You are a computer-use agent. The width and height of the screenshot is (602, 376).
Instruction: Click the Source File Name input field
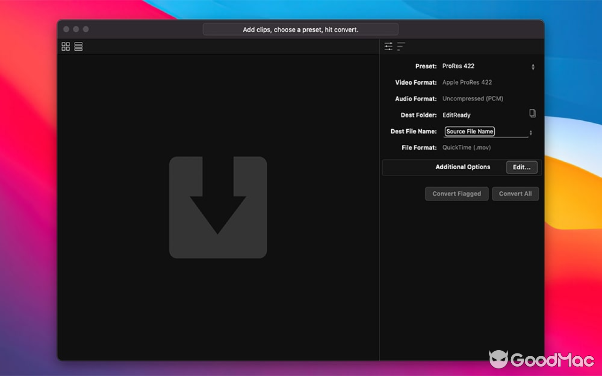[469, 132]
